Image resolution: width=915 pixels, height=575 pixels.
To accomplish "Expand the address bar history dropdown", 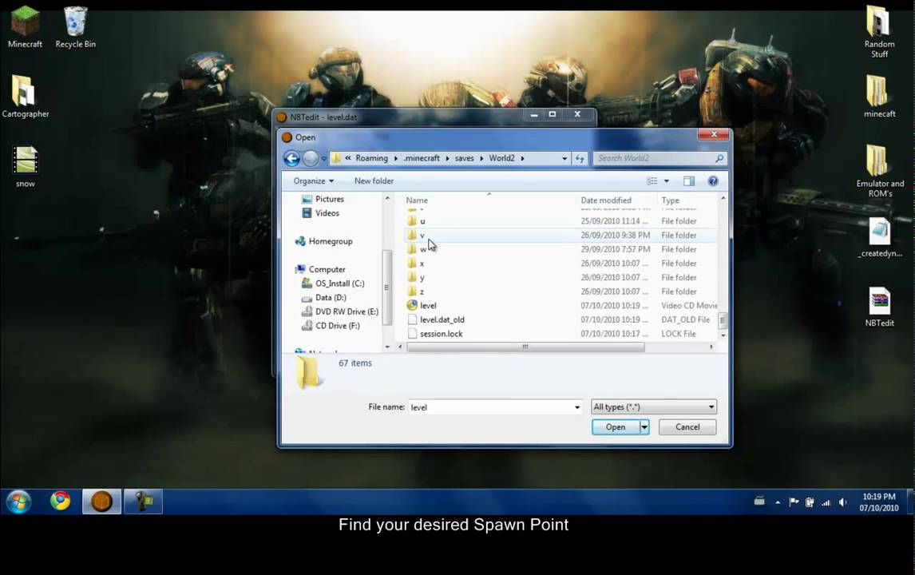I will (564, 158).
